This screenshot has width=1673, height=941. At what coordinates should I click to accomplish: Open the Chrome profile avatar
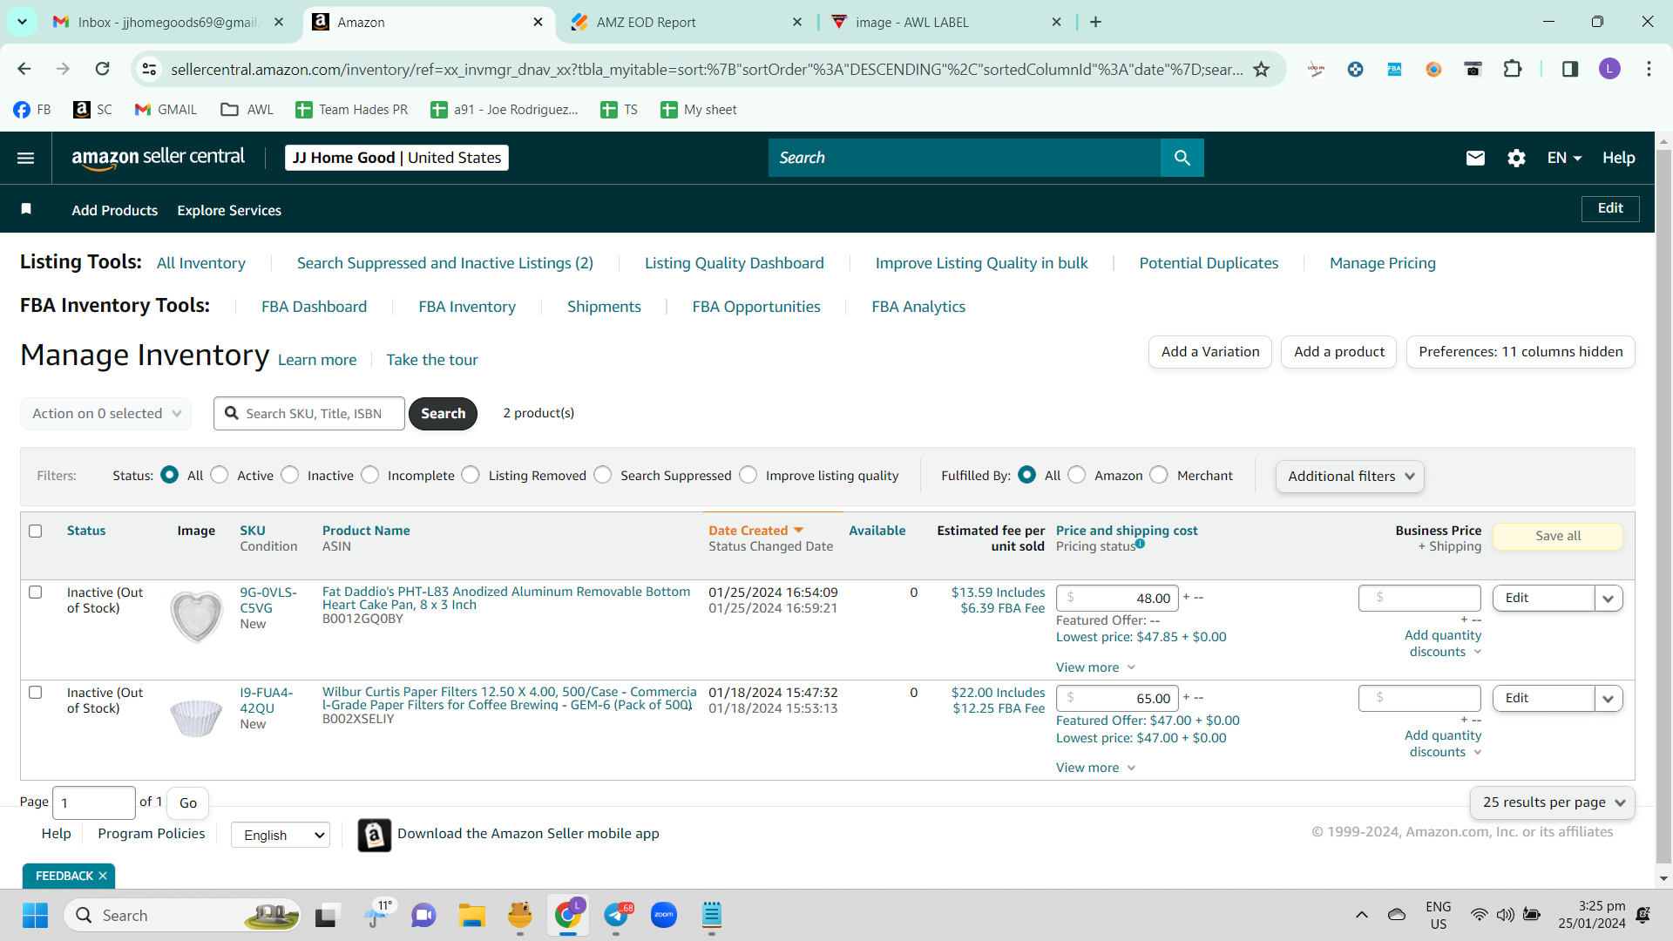tap(1609, 69)
